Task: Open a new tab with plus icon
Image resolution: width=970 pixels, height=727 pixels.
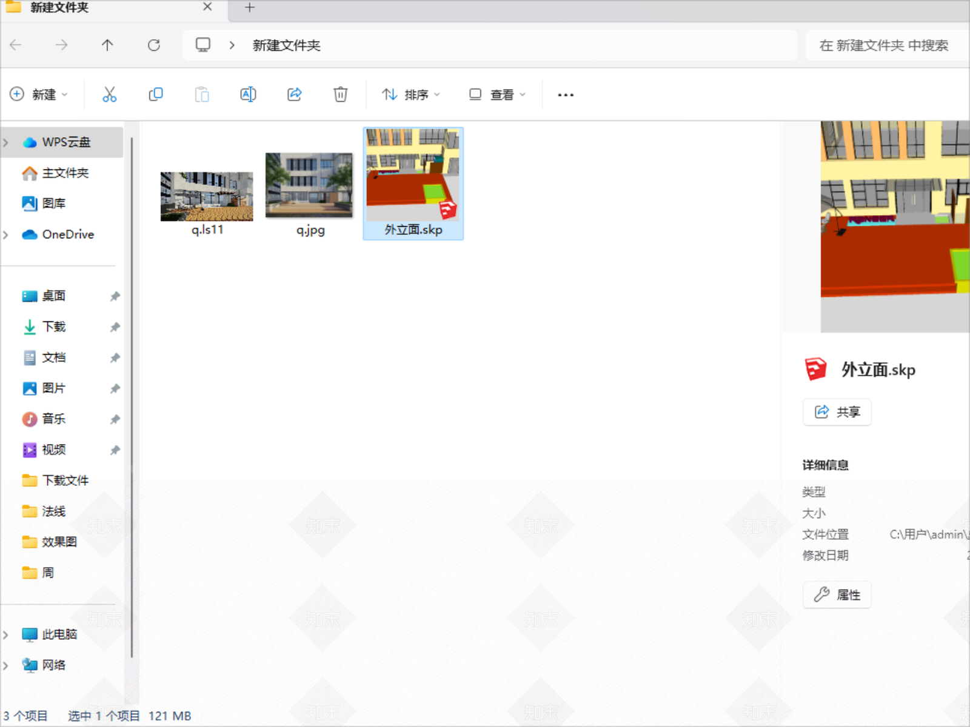Action: click(x=250, y=7)
